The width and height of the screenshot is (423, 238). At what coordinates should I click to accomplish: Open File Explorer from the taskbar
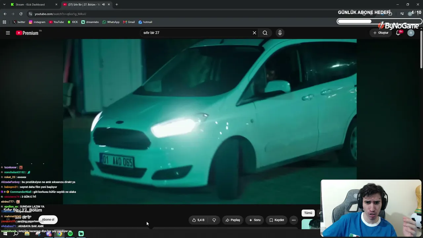click(x=27, y=234)
